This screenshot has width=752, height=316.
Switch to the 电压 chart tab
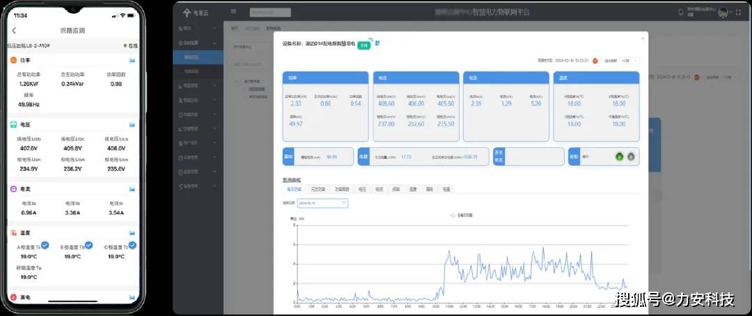pyautogui.click(x=362, y=188)
